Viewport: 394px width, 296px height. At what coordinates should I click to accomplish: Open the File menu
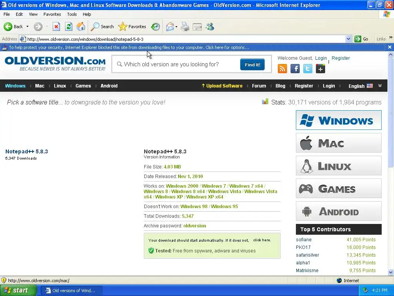7,14
